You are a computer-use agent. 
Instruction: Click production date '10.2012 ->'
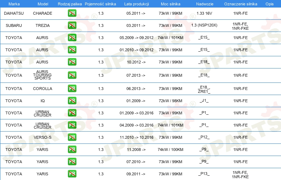pos(136,62)
